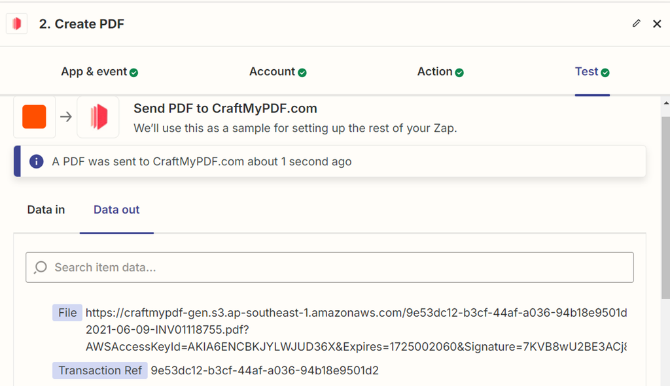This screenshot has width=670, height=386.
Task: Click the orange trigger app icon
Action: [34, 117]
